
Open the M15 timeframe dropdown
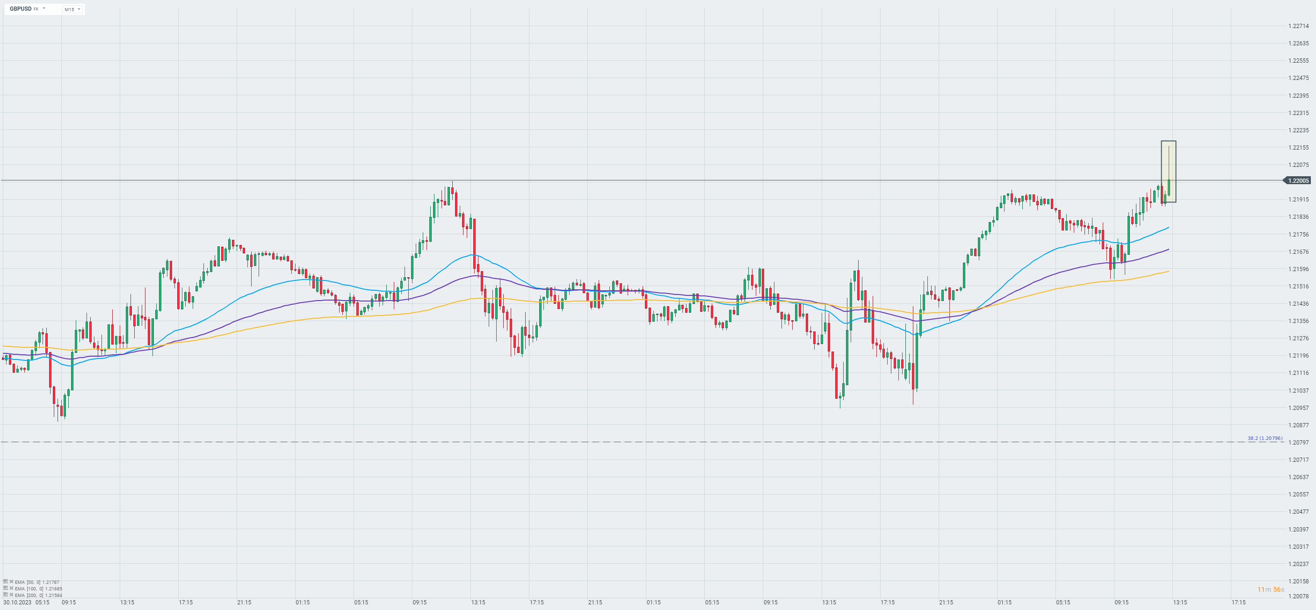click(72, 9)
